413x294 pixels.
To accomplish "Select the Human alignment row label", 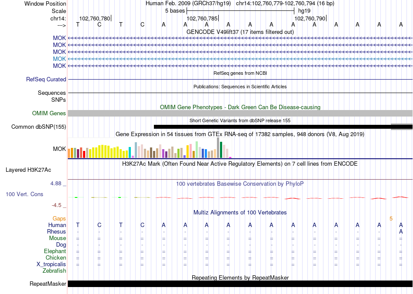I will click(57, 225).
